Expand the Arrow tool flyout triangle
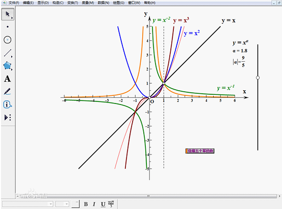Viewport: 282px width, 209px height. (x=12, y=18)
